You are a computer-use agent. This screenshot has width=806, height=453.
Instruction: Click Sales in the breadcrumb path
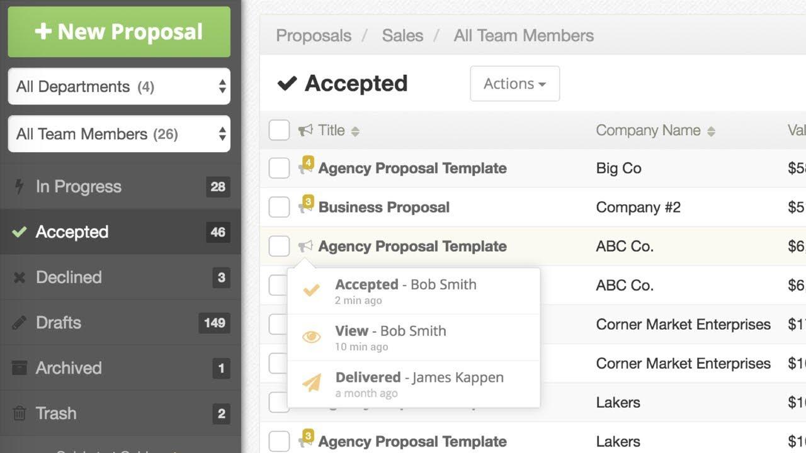(x=402, y=35)
